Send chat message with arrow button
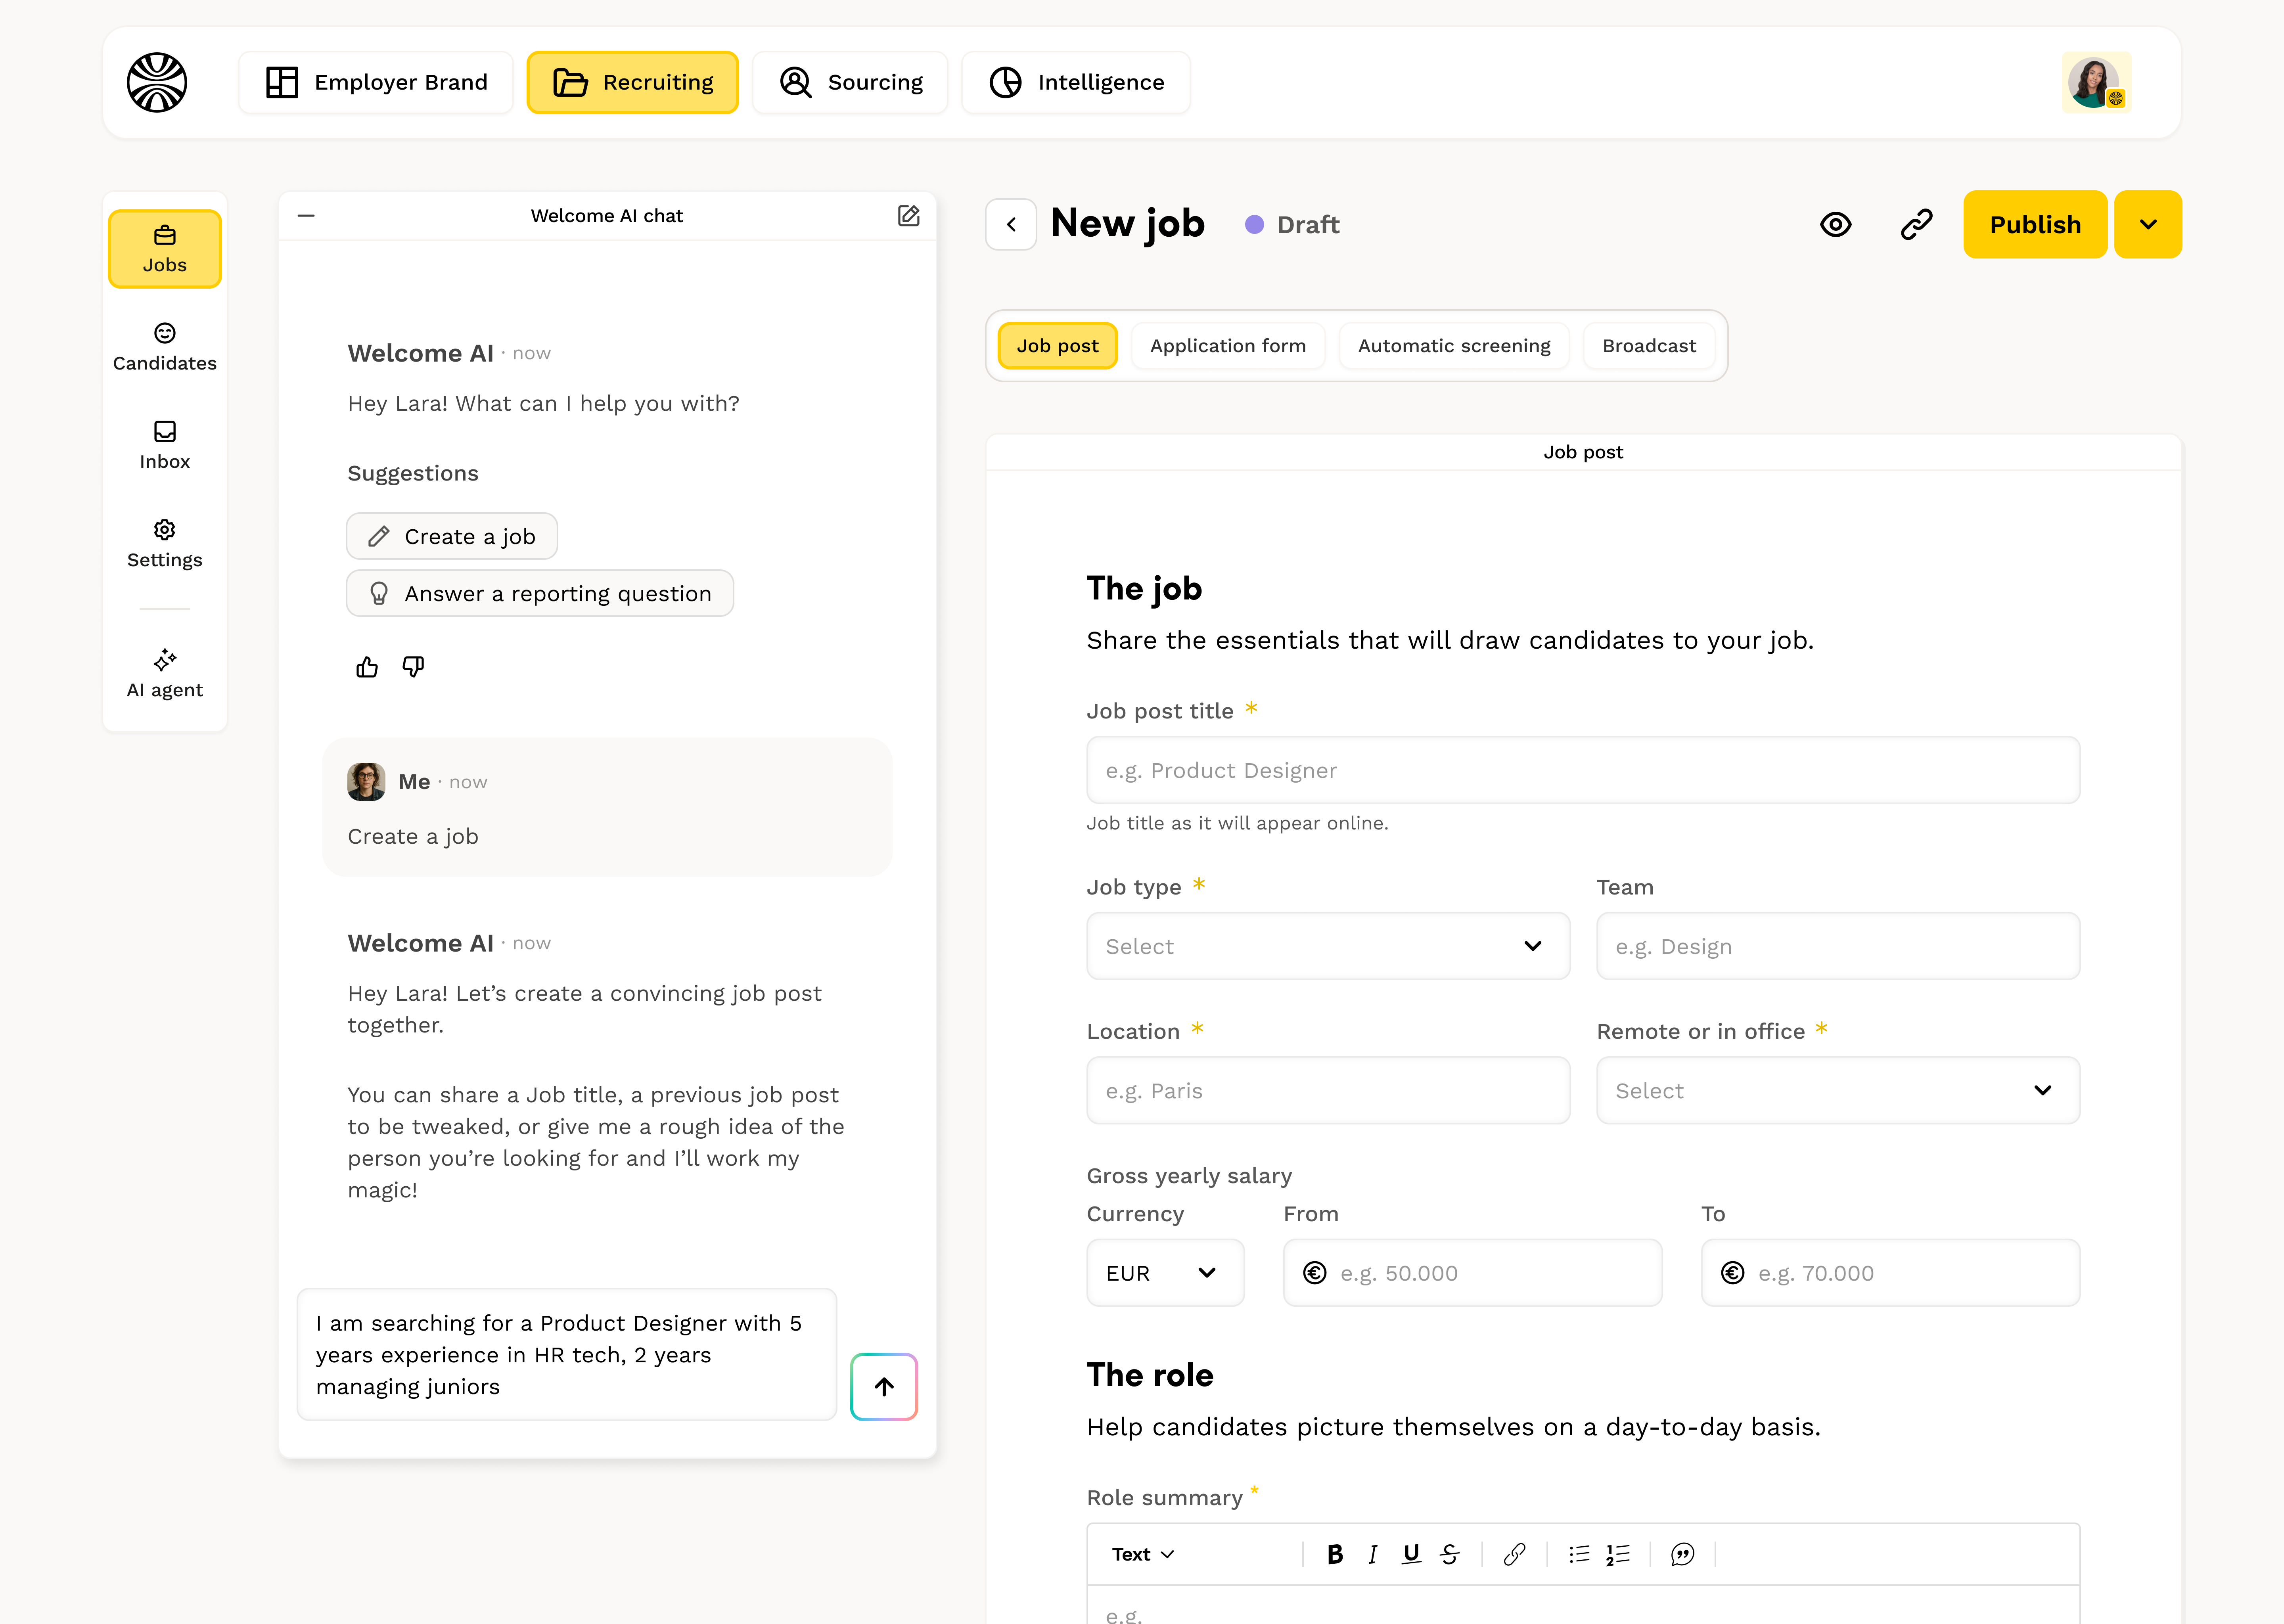This screenshot has height=1624, width=2284. [883, 1386]
